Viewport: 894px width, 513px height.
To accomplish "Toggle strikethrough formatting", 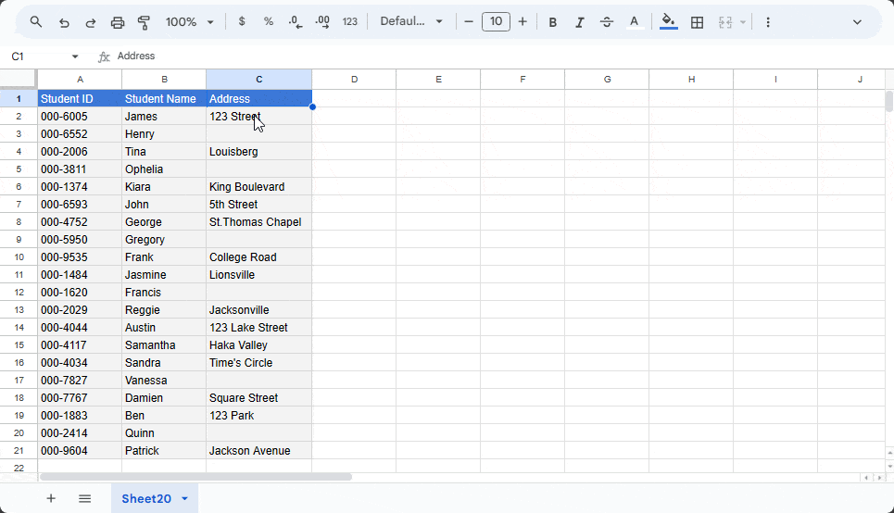I will 607,22.
